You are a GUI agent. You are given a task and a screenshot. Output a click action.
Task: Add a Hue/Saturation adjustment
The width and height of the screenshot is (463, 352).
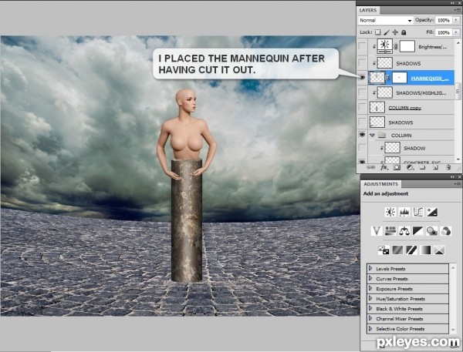(390, 231)
